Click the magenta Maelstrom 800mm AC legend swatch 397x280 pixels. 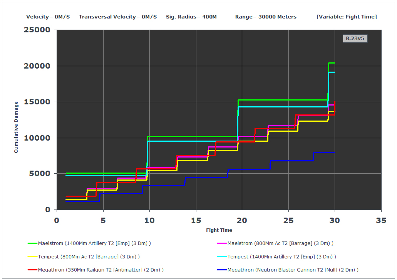[x=222, y=243]
